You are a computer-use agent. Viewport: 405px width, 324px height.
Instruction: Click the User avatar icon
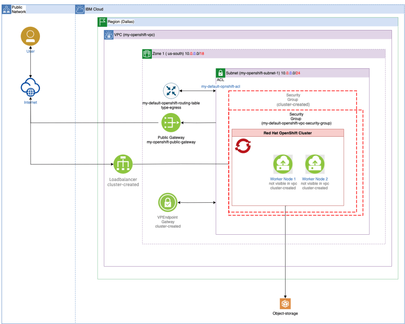coord(30,37)
